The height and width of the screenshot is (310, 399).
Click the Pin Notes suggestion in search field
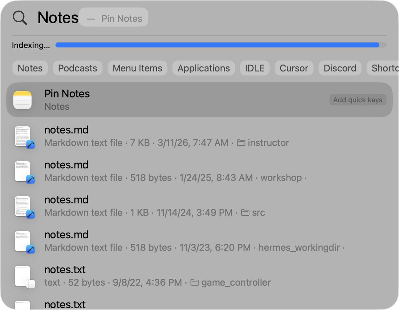114,17
